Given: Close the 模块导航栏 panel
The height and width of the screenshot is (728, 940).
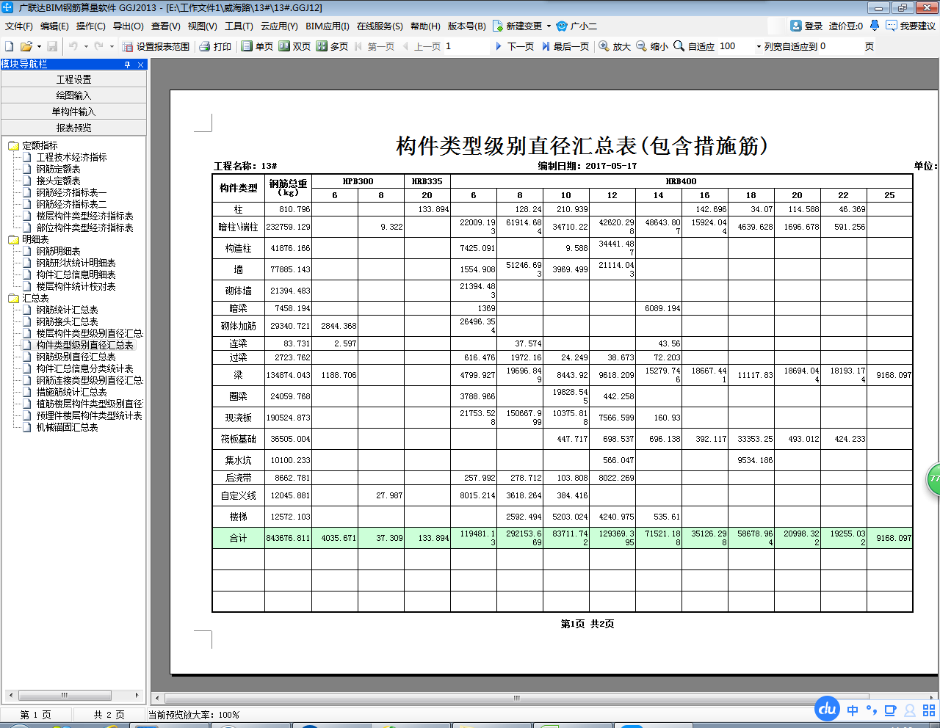Looking at the screenshot, I should point(141,65).
